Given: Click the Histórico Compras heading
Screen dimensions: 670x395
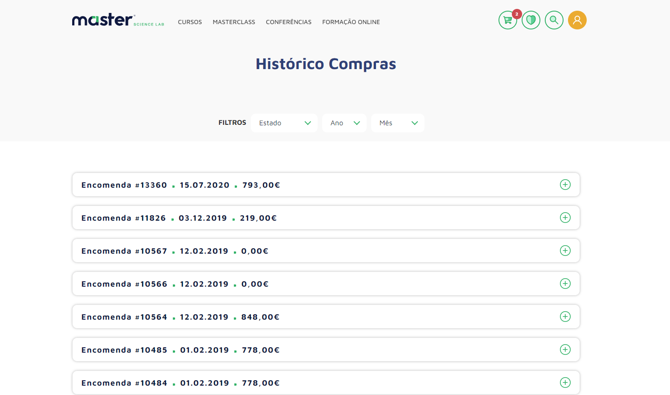Looking at the screenshot, I should point(326,64).
